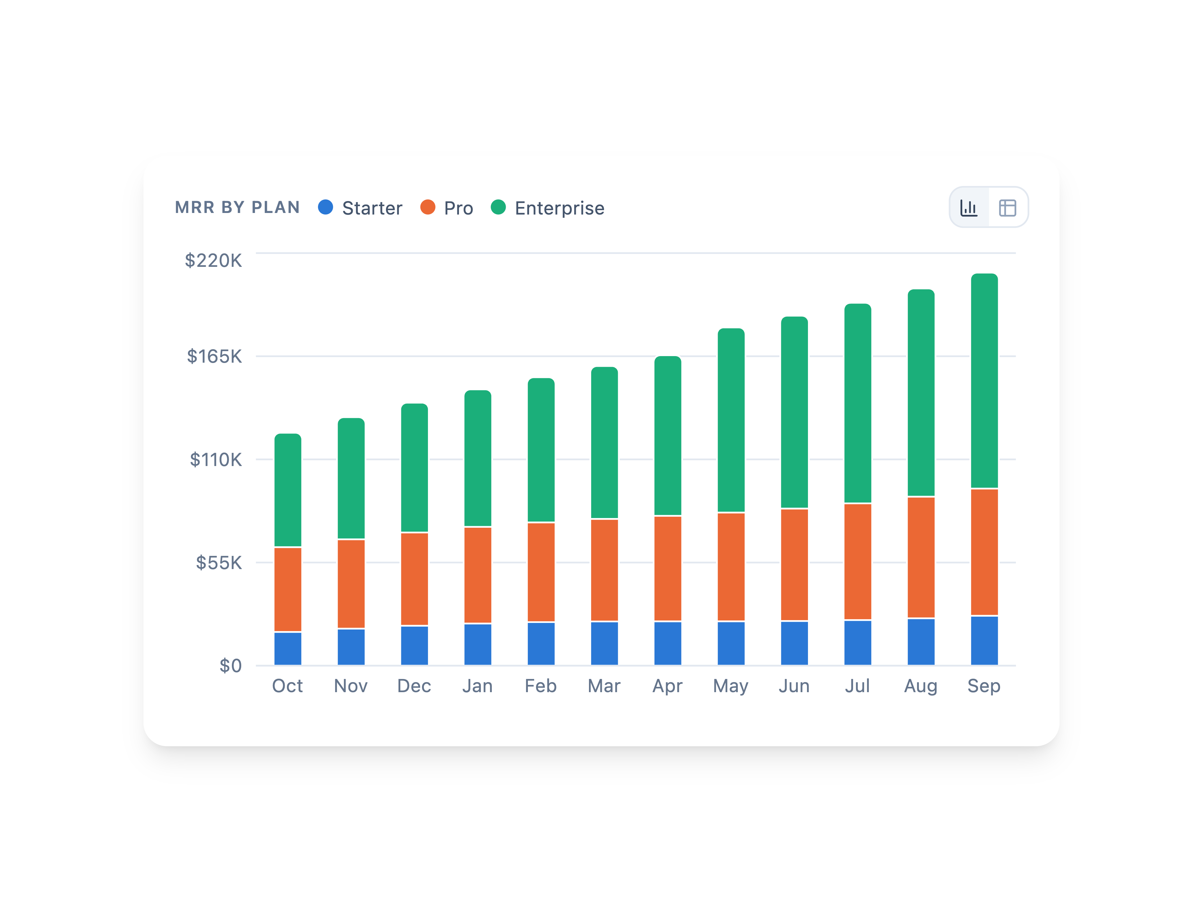The width and height of the screenshot is (1203, 902).
Task: Click the 'Feb' month label
Action: pos(541,686)
